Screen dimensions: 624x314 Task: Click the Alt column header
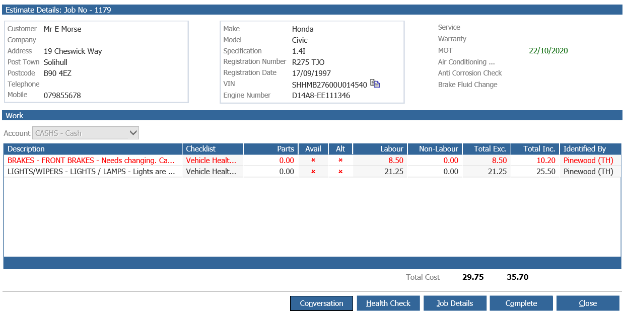[340, 149]
